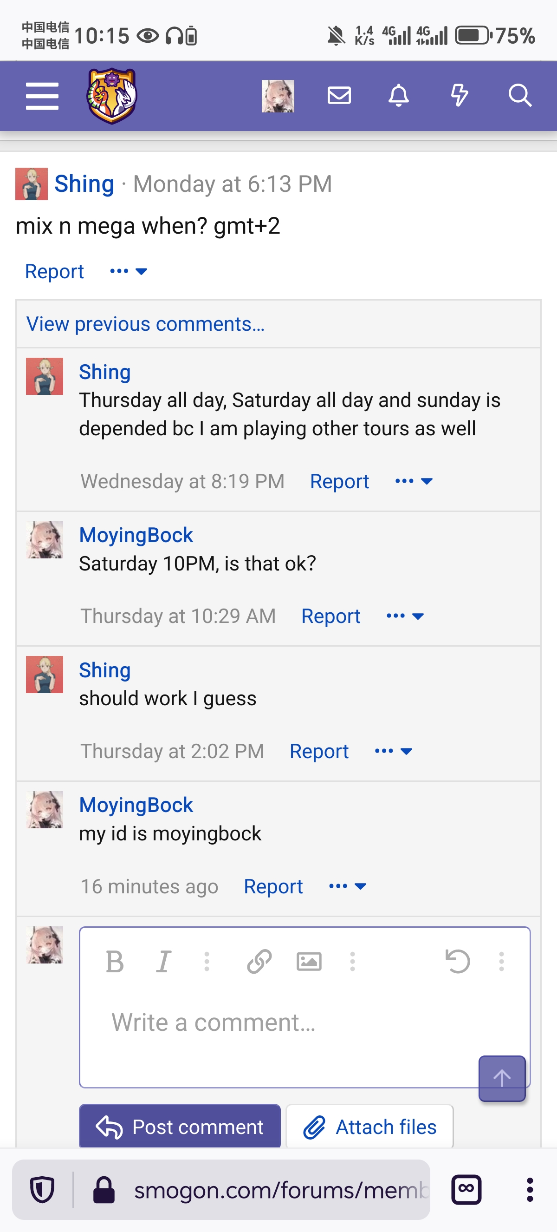The width and height of the screenshot is (557, 1232).
Task: Open the browser tabs button
Action: tap(466, 1190)
